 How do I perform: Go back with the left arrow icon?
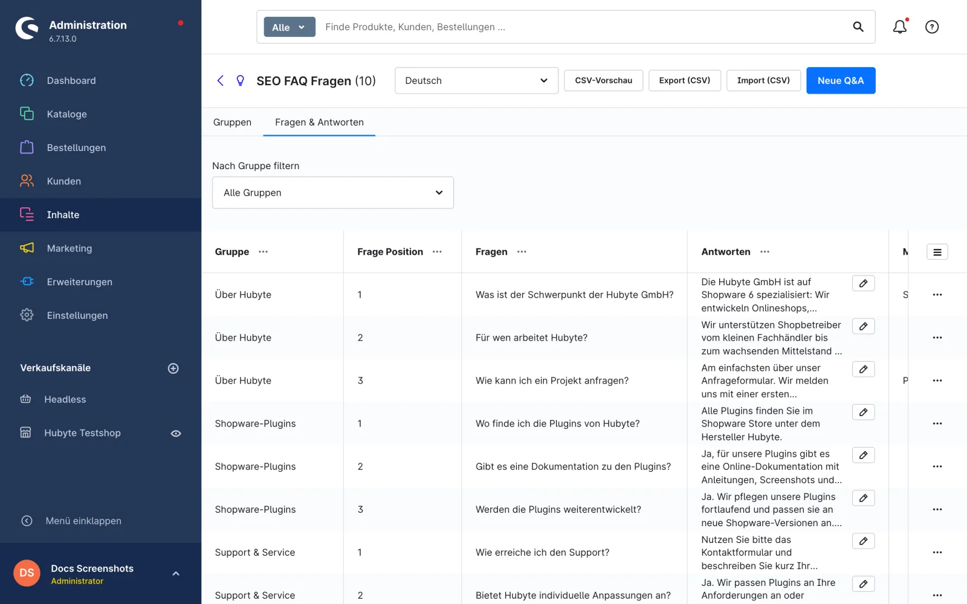[221, 80]
